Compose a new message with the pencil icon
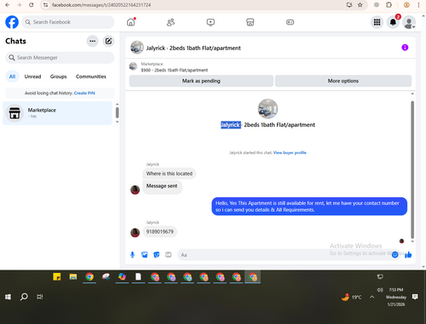Viewport: 426px width, 324px height. point(108,41)
